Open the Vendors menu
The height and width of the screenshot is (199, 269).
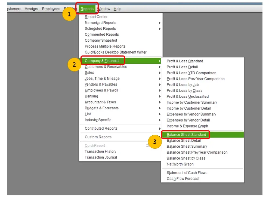31,9
